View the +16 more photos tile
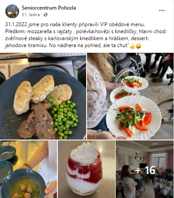Screen dimensions: 174x198 coord(144,169)
